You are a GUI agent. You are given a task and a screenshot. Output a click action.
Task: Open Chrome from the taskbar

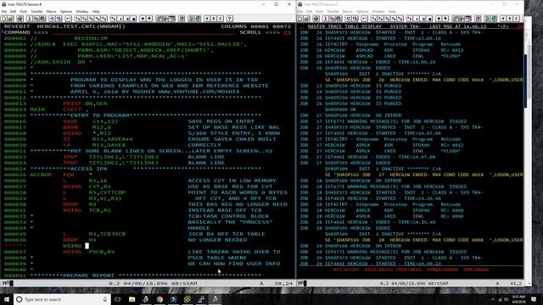(x=160, y=299)
